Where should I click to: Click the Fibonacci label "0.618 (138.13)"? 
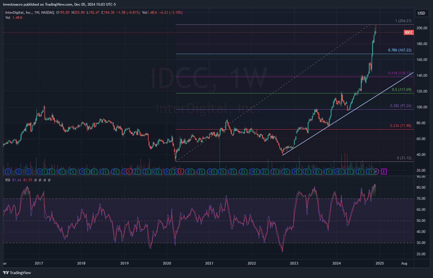(400, 73)
